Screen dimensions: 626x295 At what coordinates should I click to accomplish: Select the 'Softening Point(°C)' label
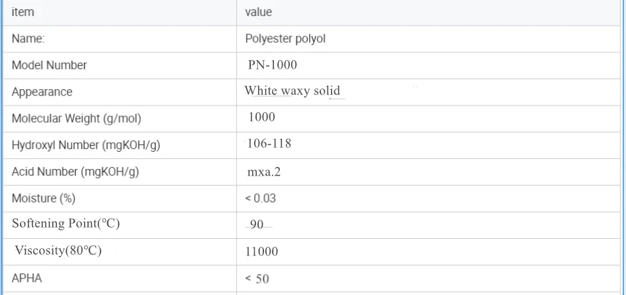pyautogui.click(x=66, y=224)
